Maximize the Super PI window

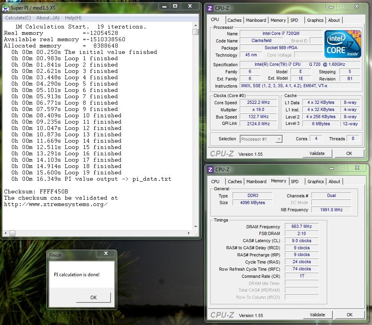point(175,6)
